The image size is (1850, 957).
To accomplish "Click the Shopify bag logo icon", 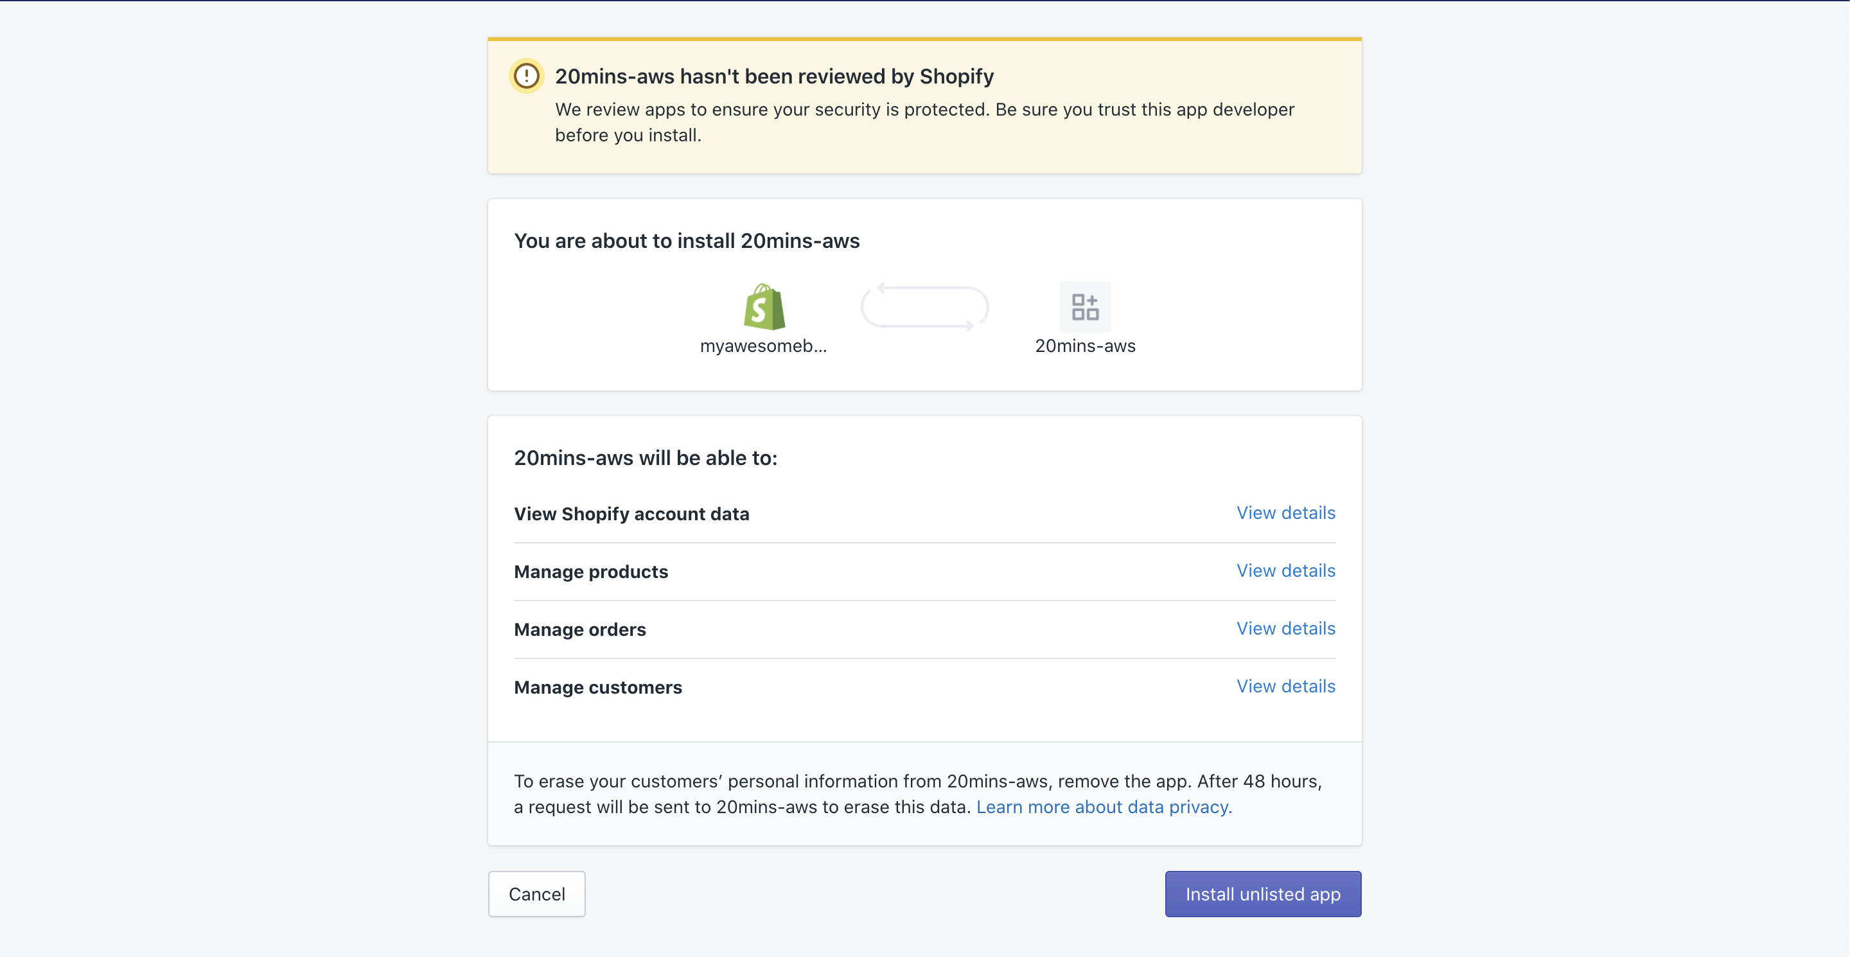I will [764, 307].
